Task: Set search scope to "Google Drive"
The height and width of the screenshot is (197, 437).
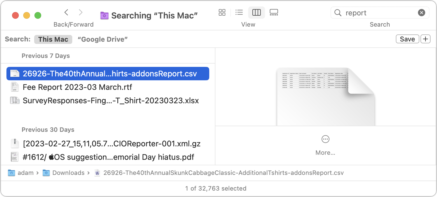Action: point(103,39)
